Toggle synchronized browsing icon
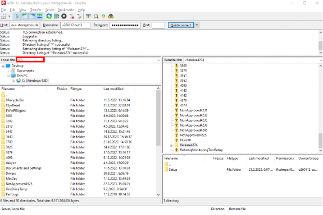The image size is (323, 215). tap(103, 16)
